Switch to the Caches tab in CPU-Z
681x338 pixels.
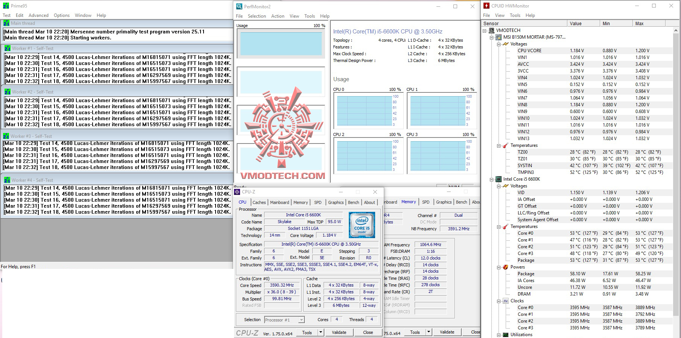pyautogui.click(x=259, y=202)
